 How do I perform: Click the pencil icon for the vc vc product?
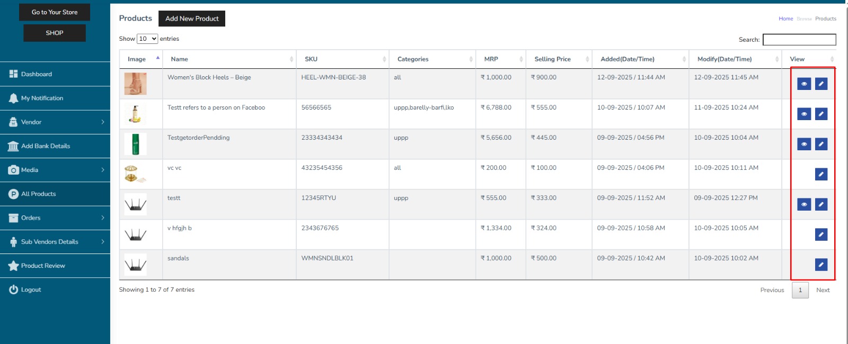click(x=821, y=174)
